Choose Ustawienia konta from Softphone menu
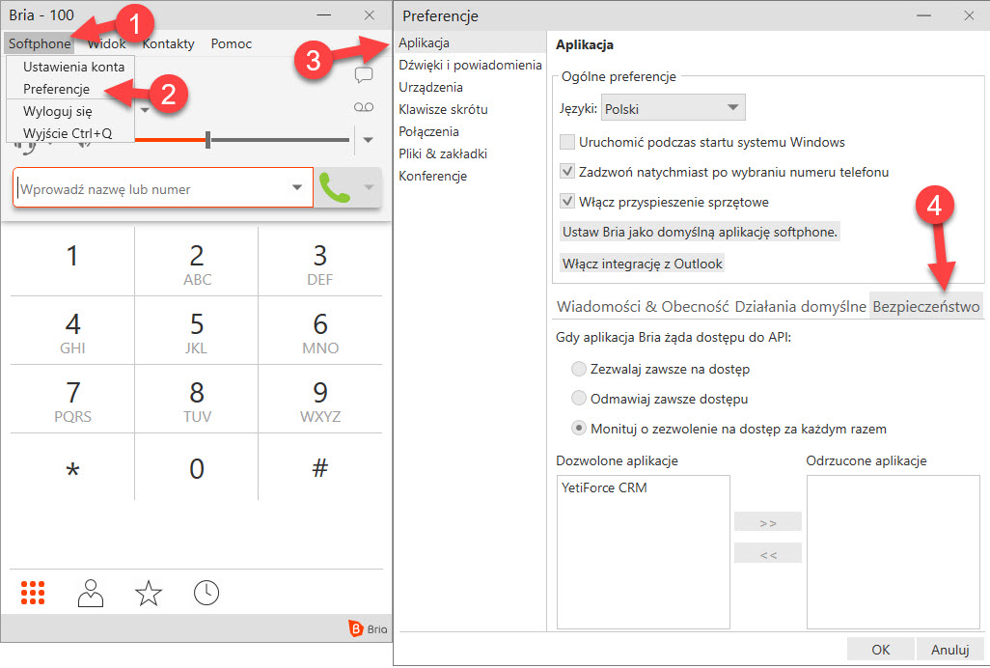 click(70, 67)
